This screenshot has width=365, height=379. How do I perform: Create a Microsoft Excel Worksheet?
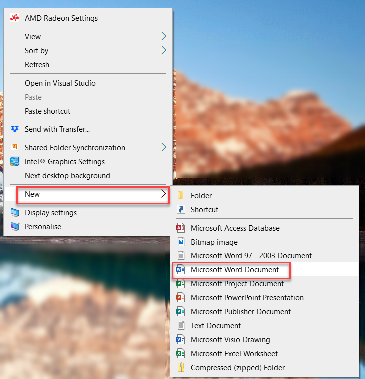pos(264,354)
